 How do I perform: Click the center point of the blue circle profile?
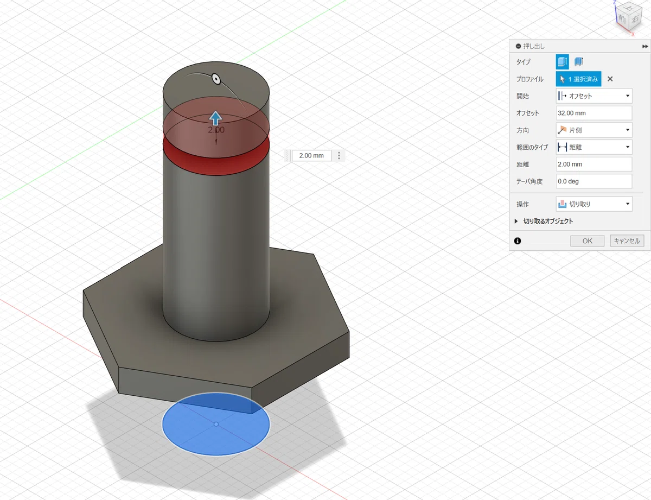[216, 424]
